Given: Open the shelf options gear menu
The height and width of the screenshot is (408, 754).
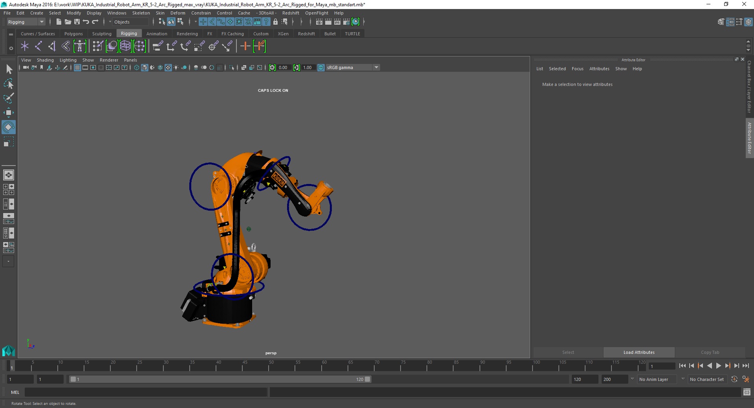Looking at the screenshot, I should pyautogui.click(x=11, y=48).
